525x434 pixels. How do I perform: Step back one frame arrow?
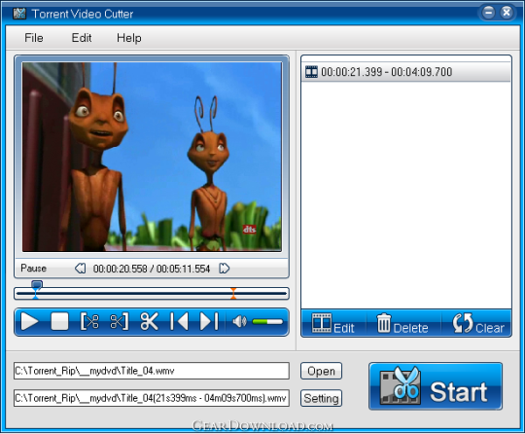click(x=81, y=269)
